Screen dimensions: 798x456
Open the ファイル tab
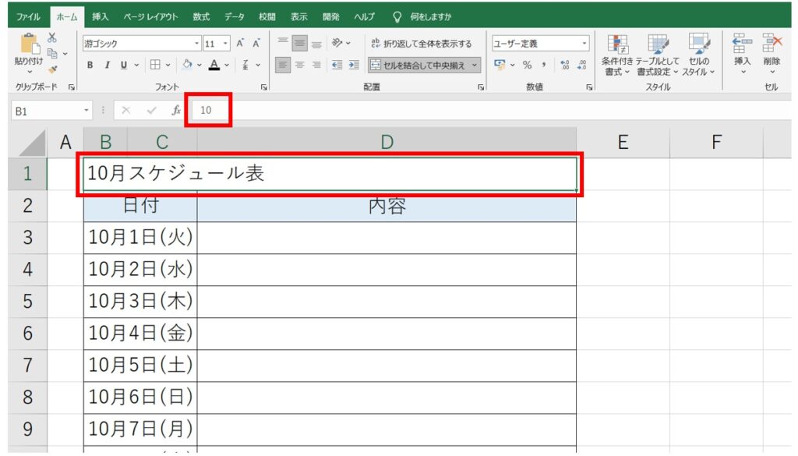pyautogui.click(x=28, y=17)
